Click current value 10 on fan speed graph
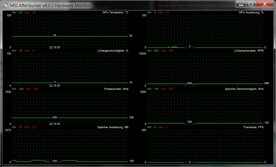The width and height of the screenshot is (276, 167). pyautogui.click(x=131, y=82)
